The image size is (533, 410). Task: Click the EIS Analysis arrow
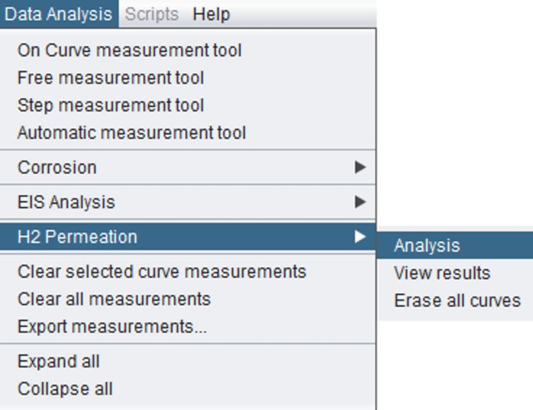click(360, 202)
